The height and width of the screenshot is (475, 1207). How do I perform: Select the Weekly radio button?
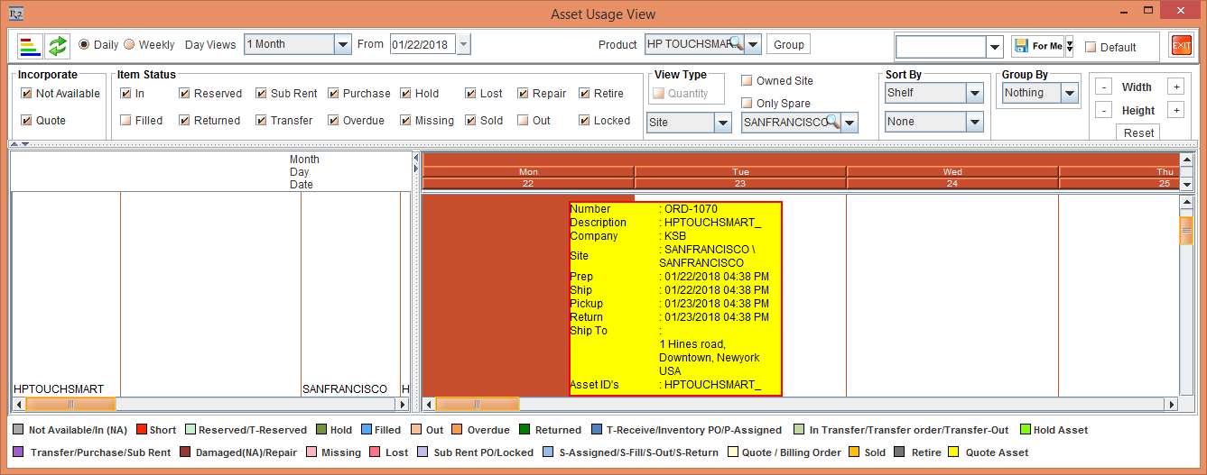tap(129, 45)
